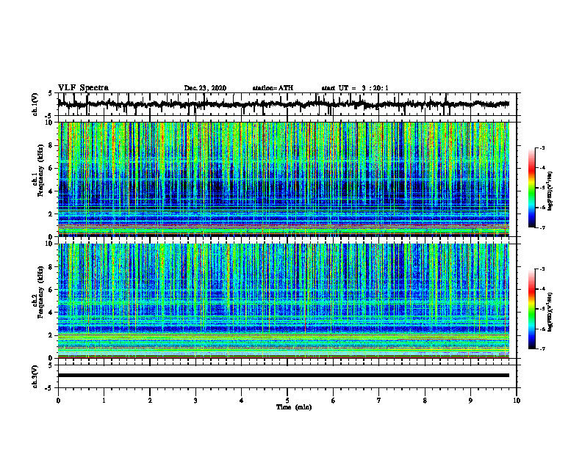Click the "10" tick on the Time axis
Image resolution: width=582 pixels, height=449 pixels.
517,401
